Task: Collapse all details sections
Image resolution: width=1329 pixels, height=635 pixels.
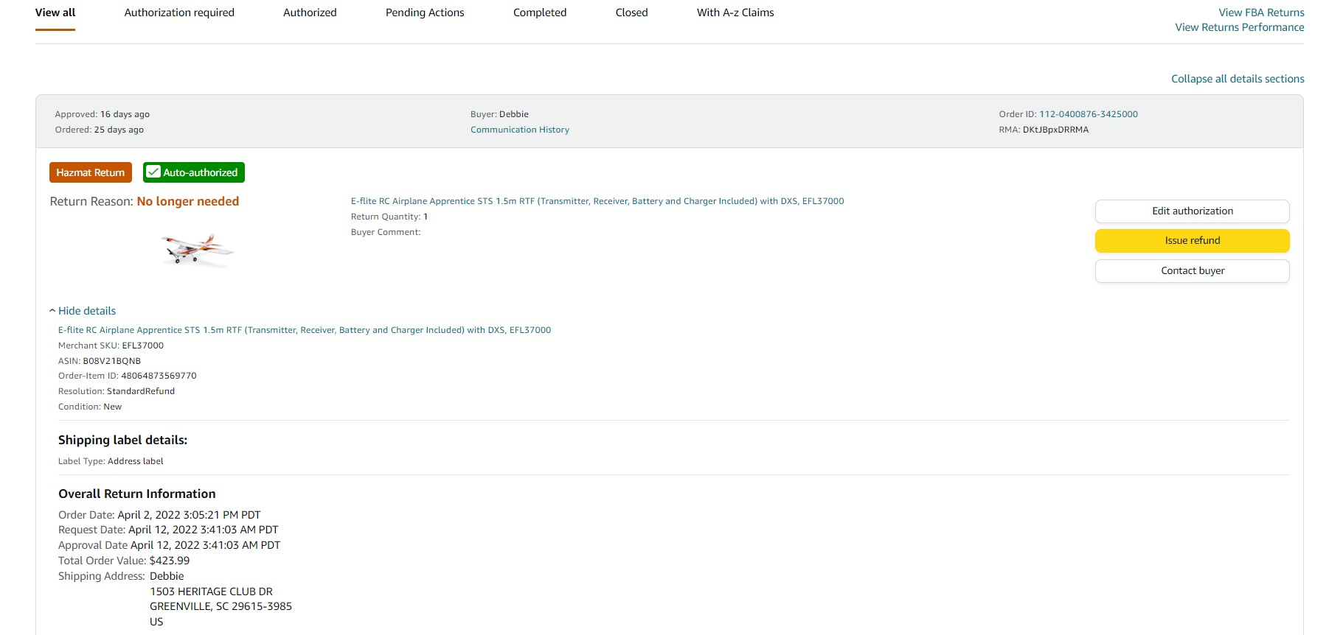Action: click(x=1237, y=79)
